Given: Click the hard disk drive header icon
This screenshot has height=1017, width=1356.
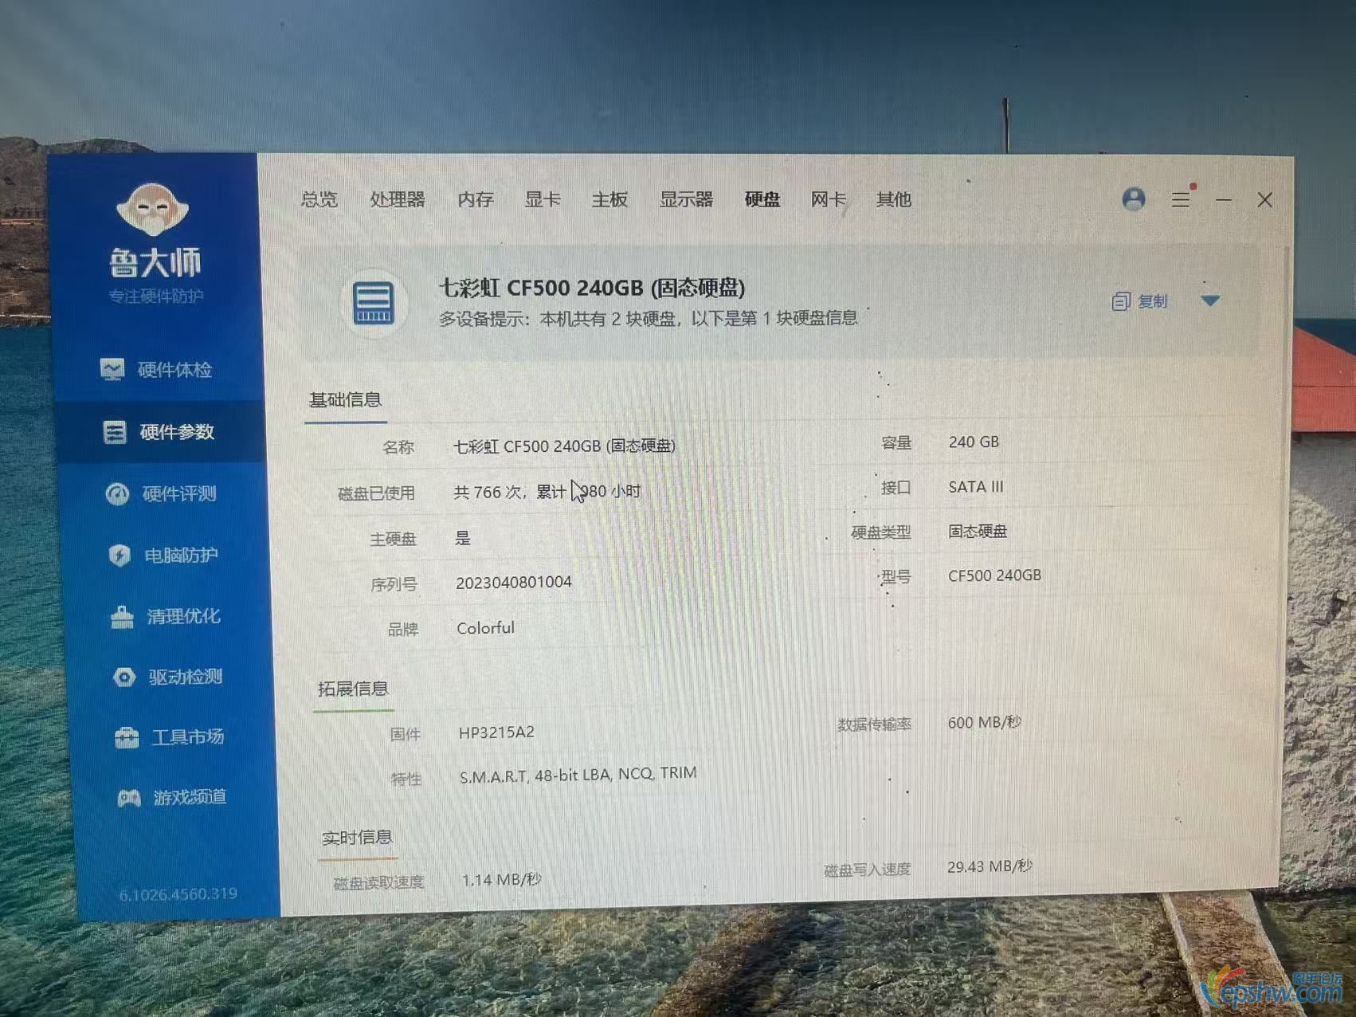Looking at the screenshot, I should [x=374, y=304].
